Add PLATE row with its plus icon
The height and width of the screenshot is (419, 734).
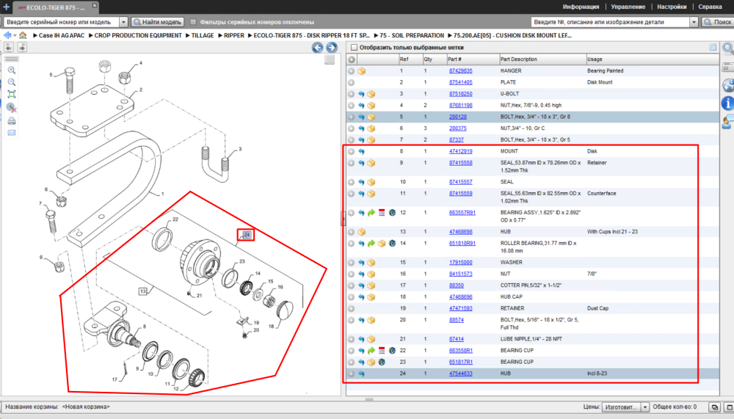pos(351,82)
